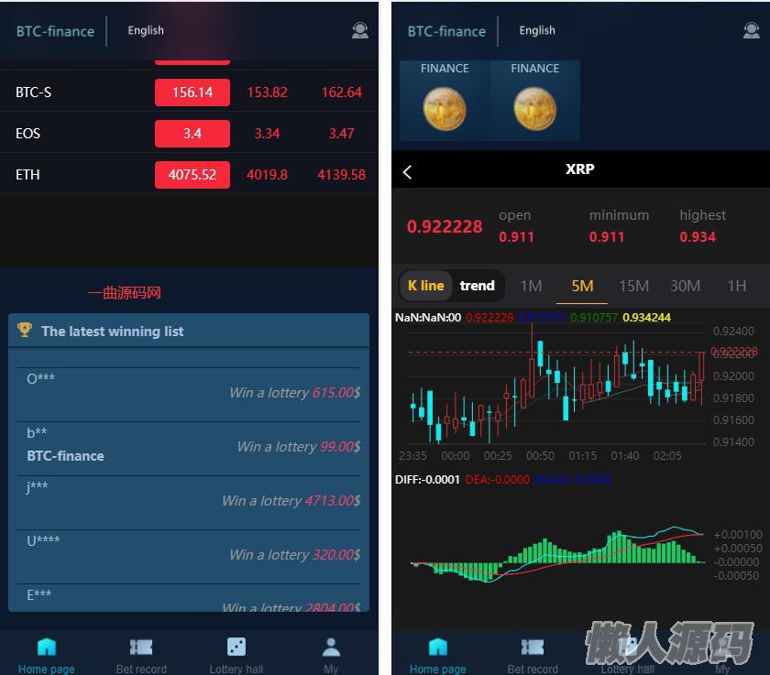This screenshot has height=675, width=770.
Task: Click ETH high value 4139.58
Action: (341, 175)
